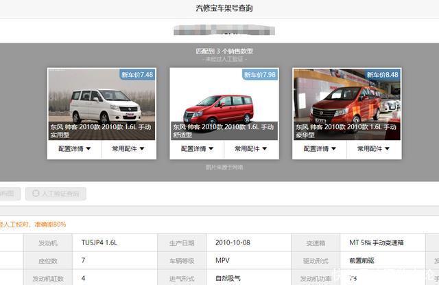Image resolution: width=439 pixels, height=285 pixels.
Task: Click the 东风 帅客 实用型 model title
Action: [x=102, y=130]
